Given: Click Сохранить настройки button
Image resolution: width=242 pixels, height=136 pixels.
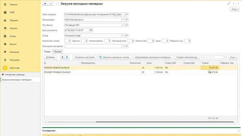Looking at the screenshot, I should pyautogui.click(x=85, y=57).
